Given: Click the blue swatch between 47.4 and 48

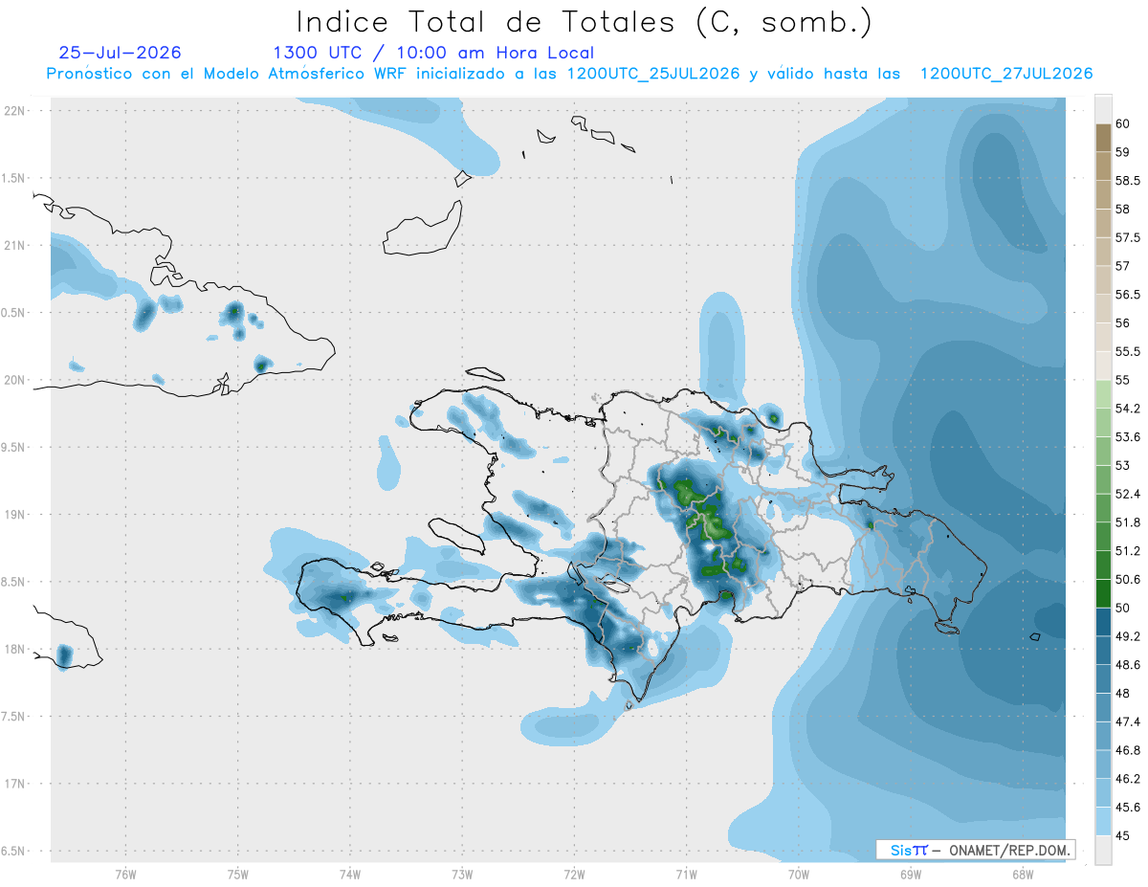Looking at the screenshot, I should tap(1103, 707).
